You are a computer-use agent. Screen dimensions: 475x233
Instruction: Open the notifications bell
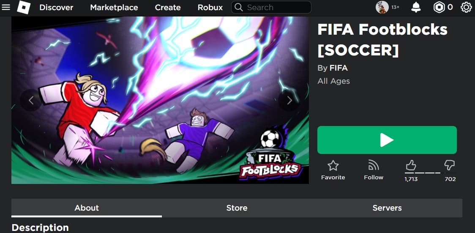416,7
